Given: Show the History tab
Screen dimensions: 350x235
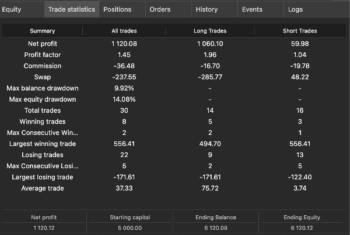Looking at the screenshot, I should point(206,9).
